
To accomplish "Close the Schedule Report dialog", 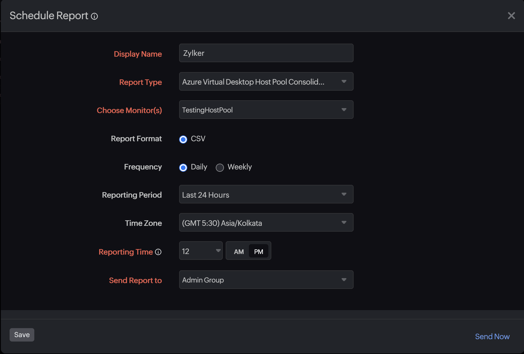I will click(511, 16).
